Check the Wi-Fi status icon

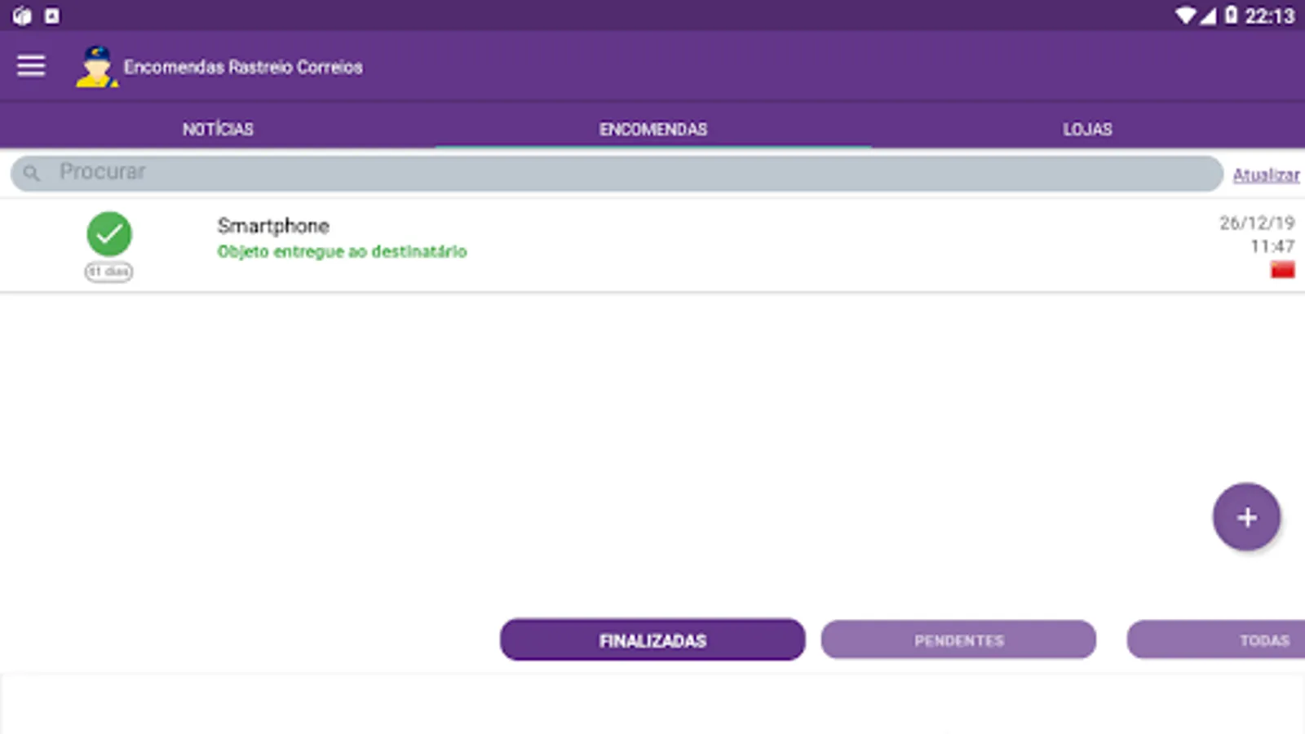pos(1185,15)
